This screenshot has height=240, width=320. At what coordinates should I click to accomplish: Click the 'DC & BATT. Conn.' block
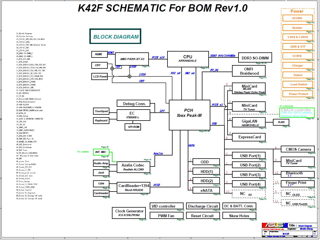click(239, 206)
